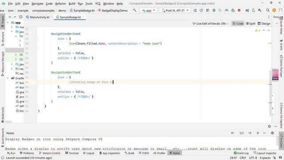Open the Gradle tool window on right

tap(281, 45)
